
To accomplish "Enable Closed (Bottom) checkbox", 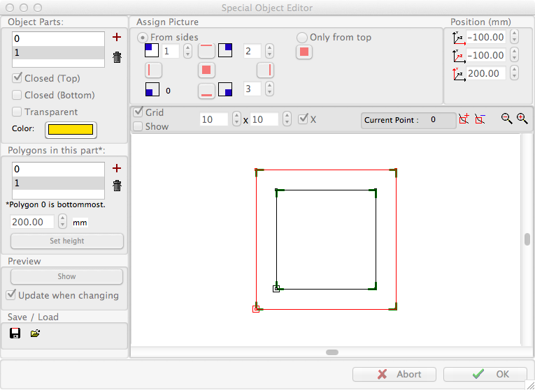I will [17, 95].
